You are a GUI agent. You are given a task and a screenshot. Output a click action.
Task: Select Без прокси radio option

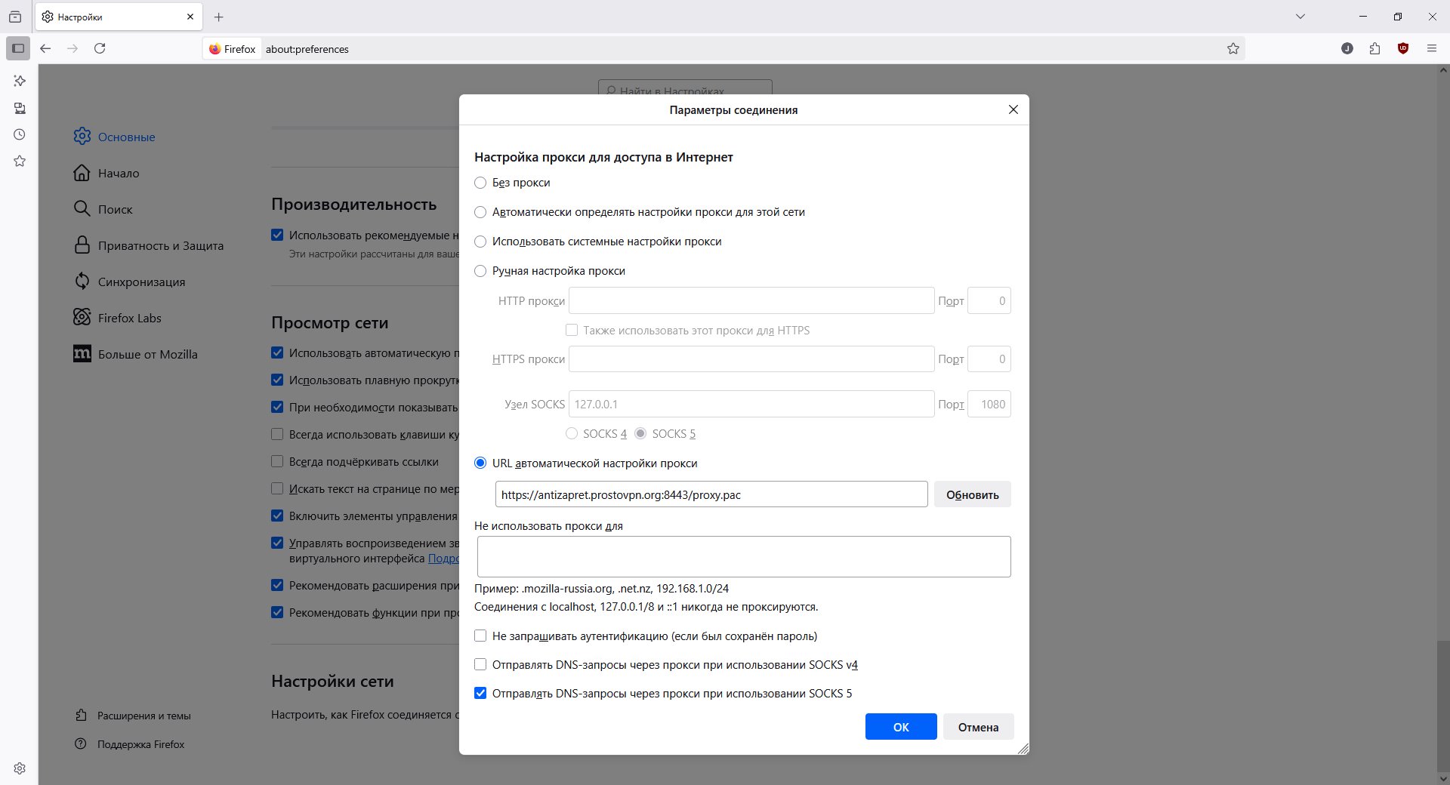(480, 183)
